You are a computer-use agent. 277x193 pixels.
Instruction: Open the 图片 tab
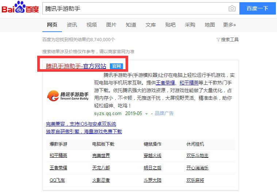pos(111,25)
